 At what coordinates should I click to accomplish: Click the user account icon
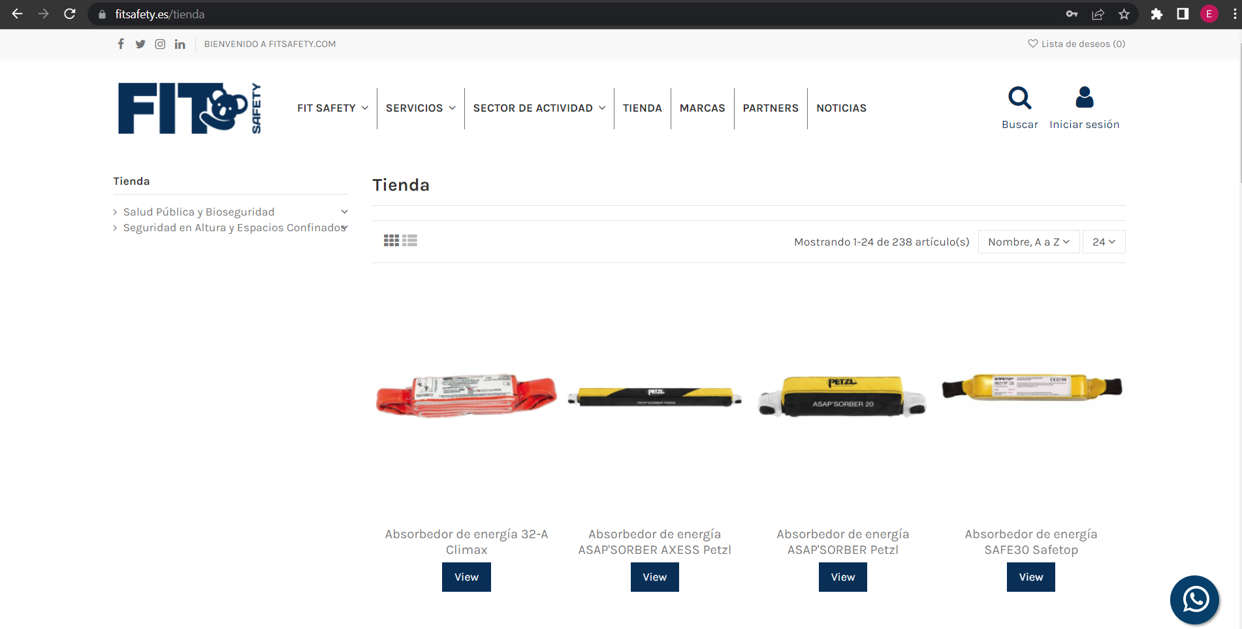pyautogui.click(x=1084, y=97)
